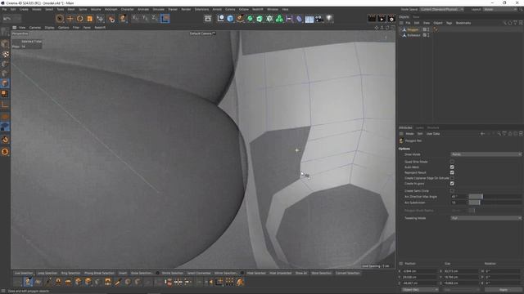Add a Floor/grid object icon

pyautogui.click(x=309, y=19)
